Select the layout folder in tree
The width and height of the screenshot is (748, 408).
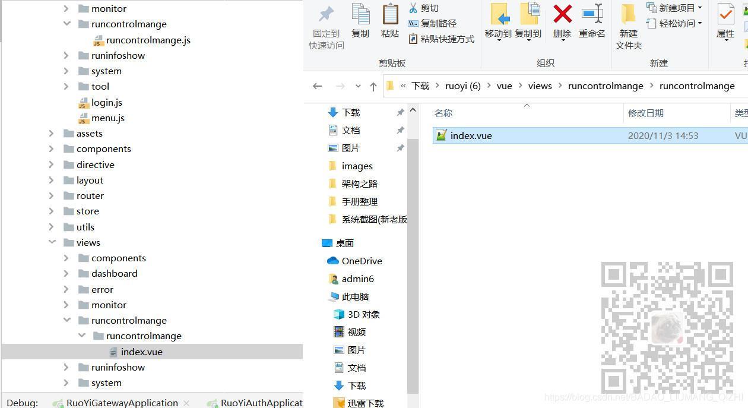(x=90, y=180)
